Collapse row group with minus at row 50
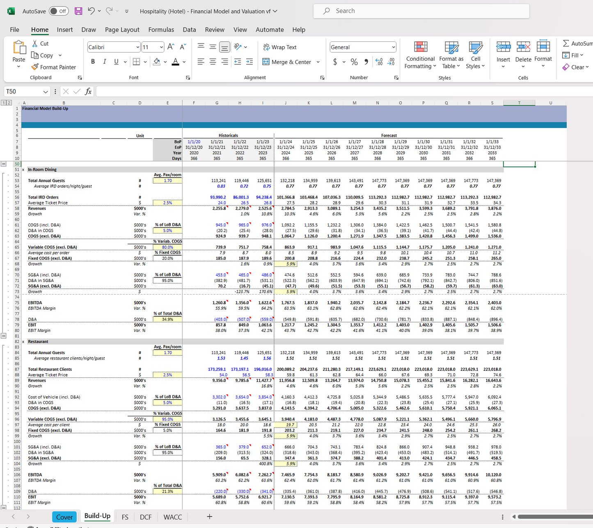 4,164
